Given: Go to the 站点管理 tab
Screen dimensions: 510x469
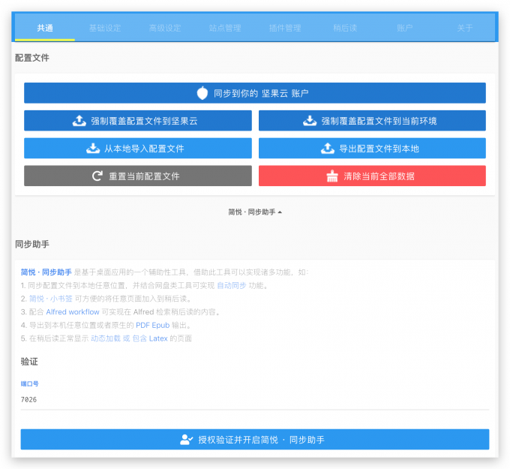Looking at the screenshot, I should 225,29.
